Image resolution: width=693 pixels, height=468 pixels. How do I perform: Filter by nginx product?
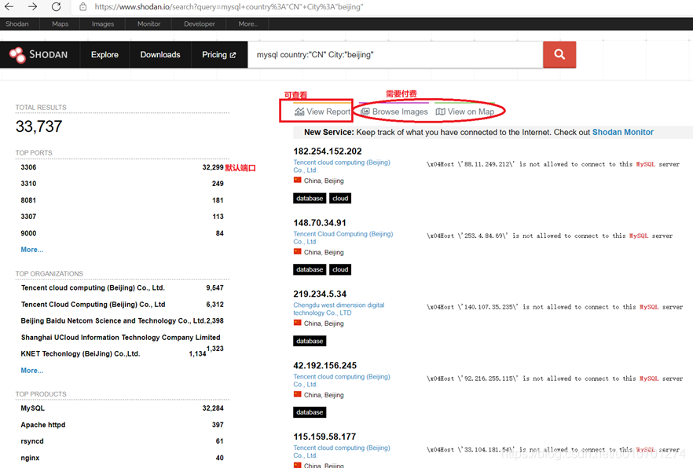coord(30,458)
